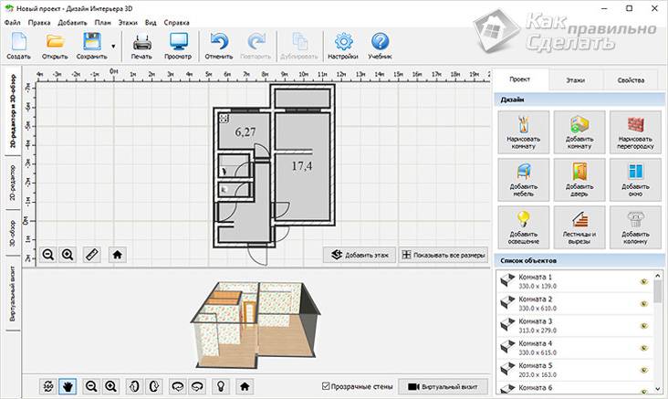Zoom in on the 2D plan
The image size is (668, 399).
click(68, 255)
